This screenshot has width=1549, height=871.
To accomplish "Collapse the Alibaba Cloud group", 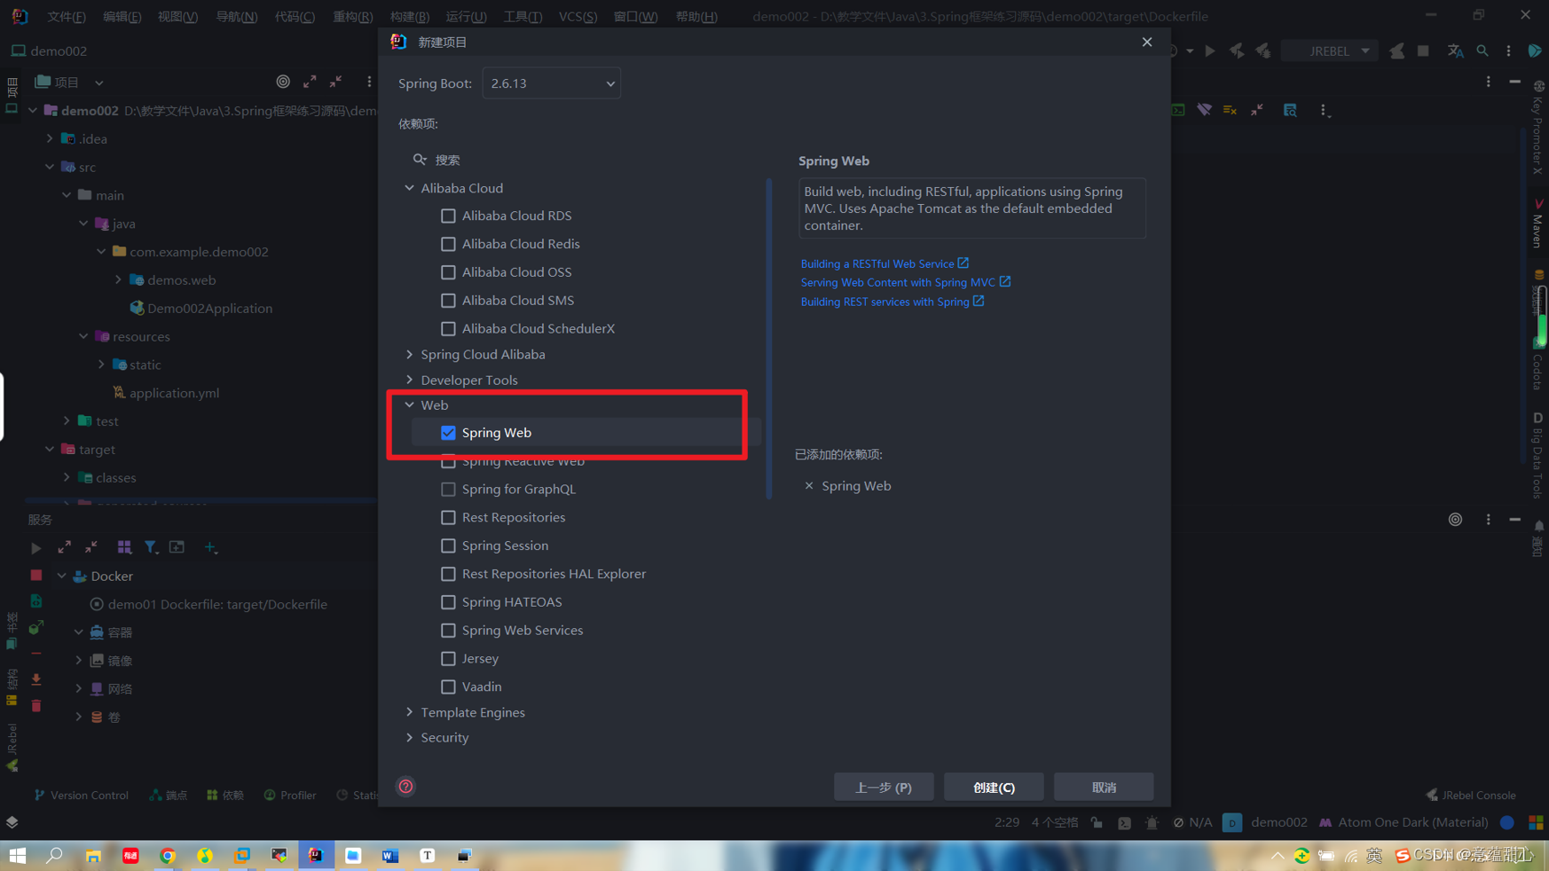I will (x=409, y=188).
